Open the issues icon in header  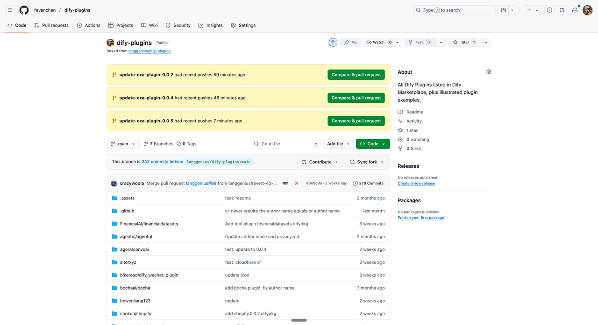[549, 10]
